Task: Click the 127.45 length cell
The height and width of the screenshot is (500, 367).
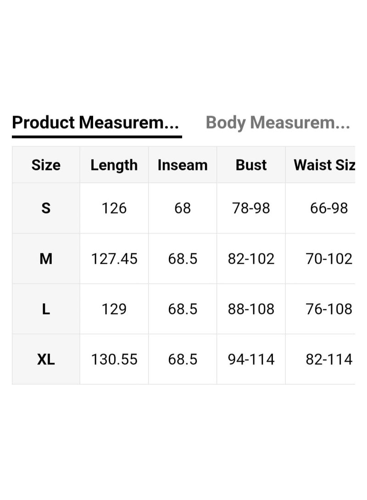Action: (x=114, y=259)
